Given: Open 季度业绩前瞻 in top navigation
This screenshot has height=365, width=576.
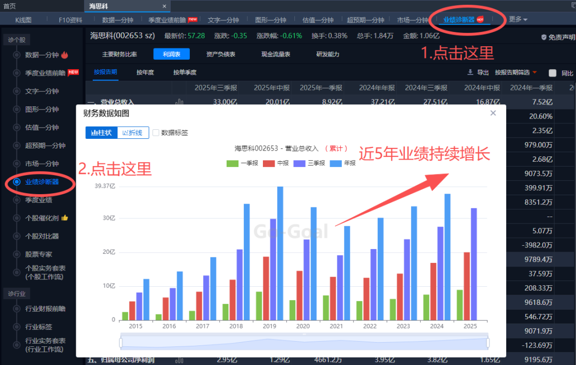Looking at the screenshot, I should click(167, 20).
